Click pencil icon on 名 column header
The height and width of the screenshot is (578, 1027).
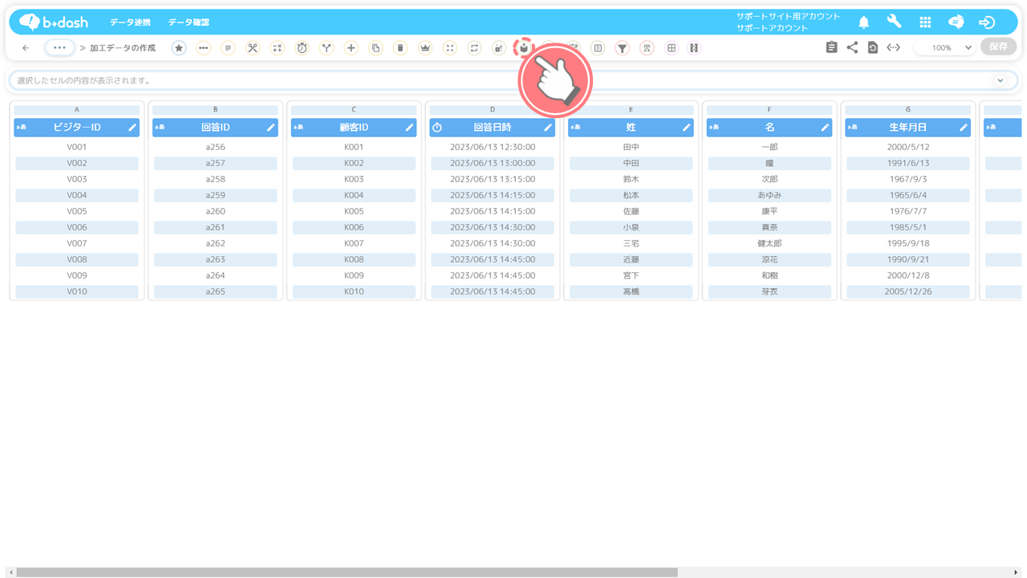click(825, 128)
